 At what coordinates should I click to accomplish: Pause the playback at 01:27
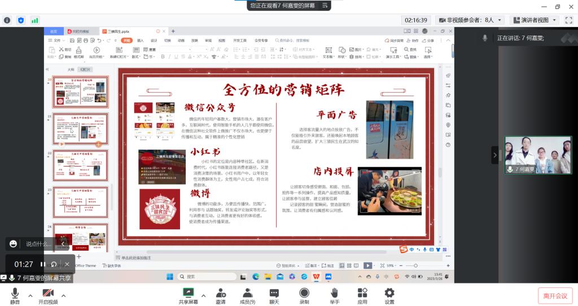coord(43,264)
